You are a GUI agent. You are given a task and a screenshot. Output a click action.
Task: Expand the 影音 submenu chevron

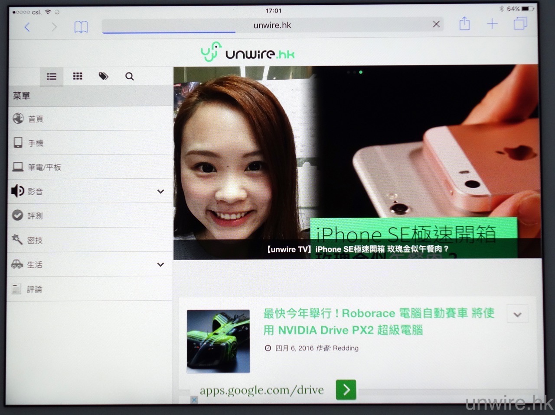pyautogui.click(x=160, y=191)
